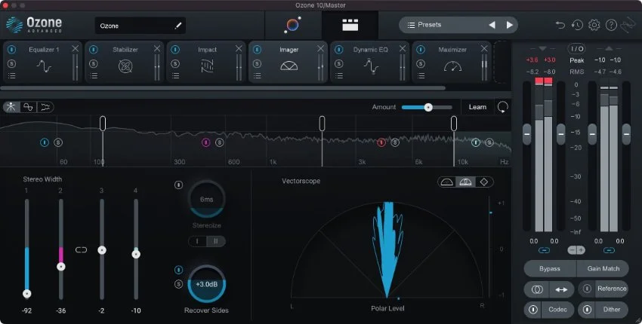Enable the Stereoize power button
Screen dimensions: 642x324
178,185
